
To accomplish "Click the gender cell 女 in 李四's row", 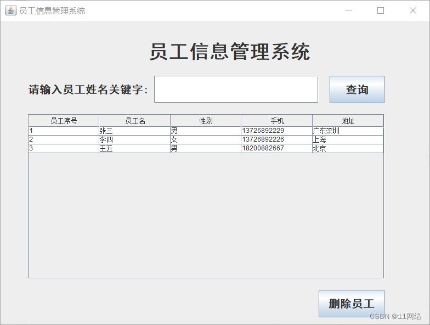I will (x=206, y=139).
